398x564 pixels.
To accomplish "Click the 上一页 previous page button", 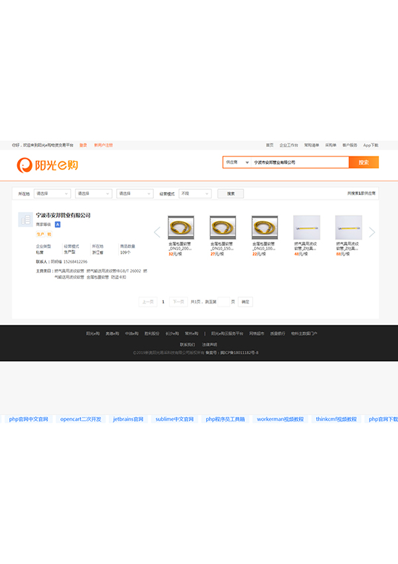I will [148, 302].
